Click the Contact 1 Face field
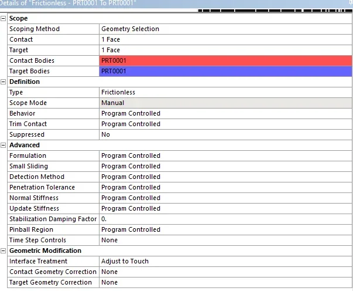The width and height of the screenshot is (353, 291). [x=225, y=40]
